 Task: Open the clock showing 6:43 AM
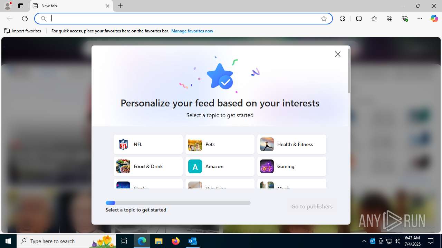pos(412,241)
